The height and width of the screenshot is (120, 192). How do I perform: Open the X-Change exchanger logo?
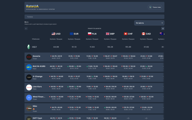[x=29, y=77]
